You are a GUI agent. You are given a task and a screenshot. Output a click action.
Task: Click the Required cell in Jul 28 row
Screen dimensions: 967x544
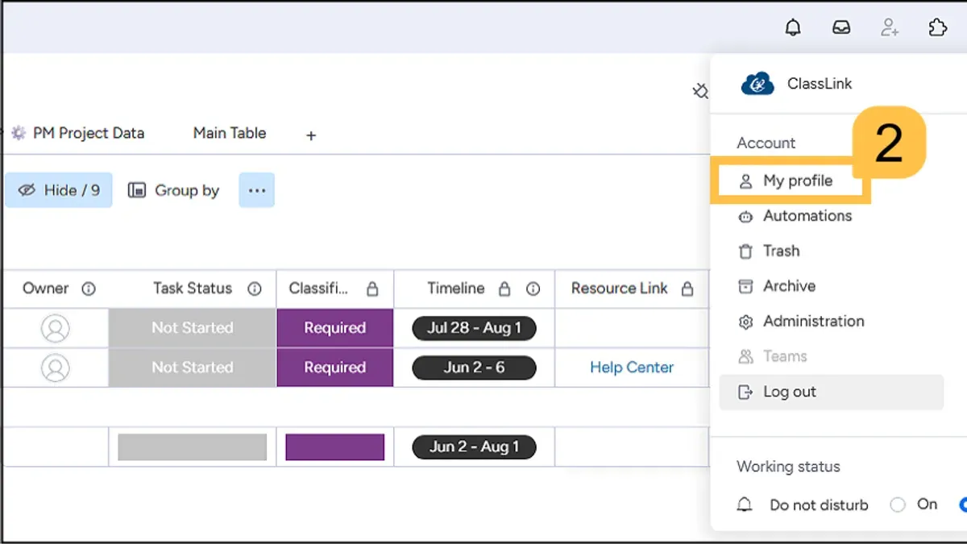coord(335,328)
